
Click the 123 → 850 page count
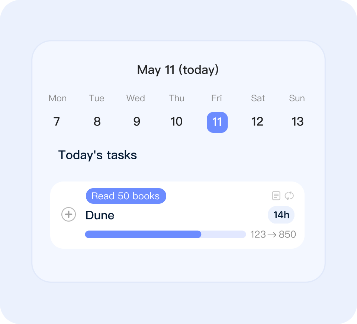click(x=273, y=235)
